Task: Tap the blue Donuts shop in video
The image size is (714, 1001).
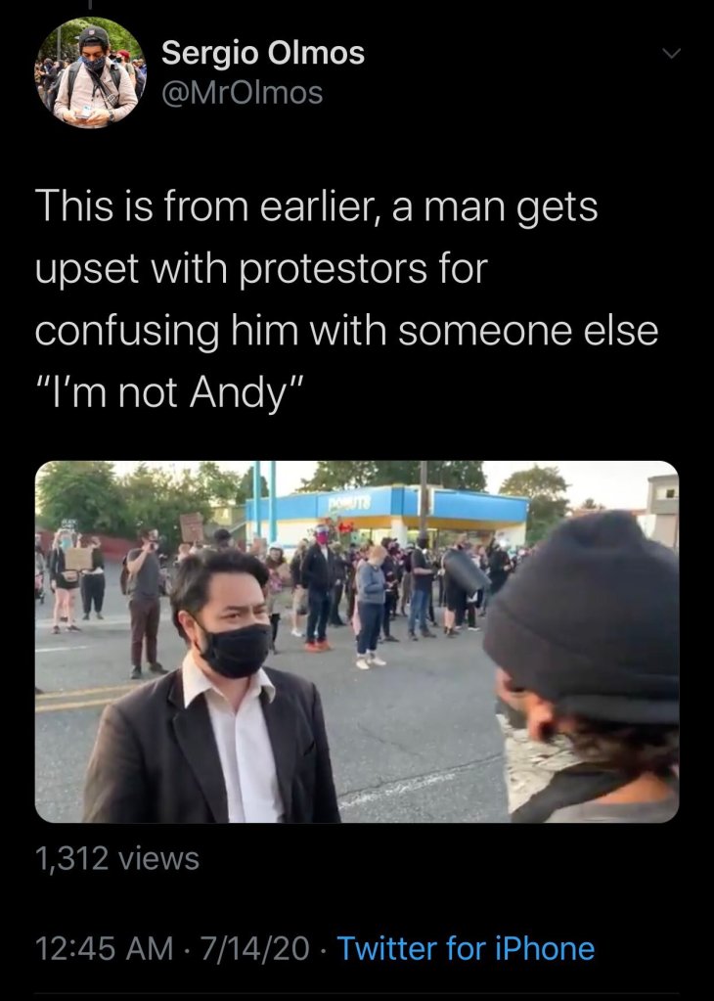Action: pyautogui.click(x=389, y=514)
